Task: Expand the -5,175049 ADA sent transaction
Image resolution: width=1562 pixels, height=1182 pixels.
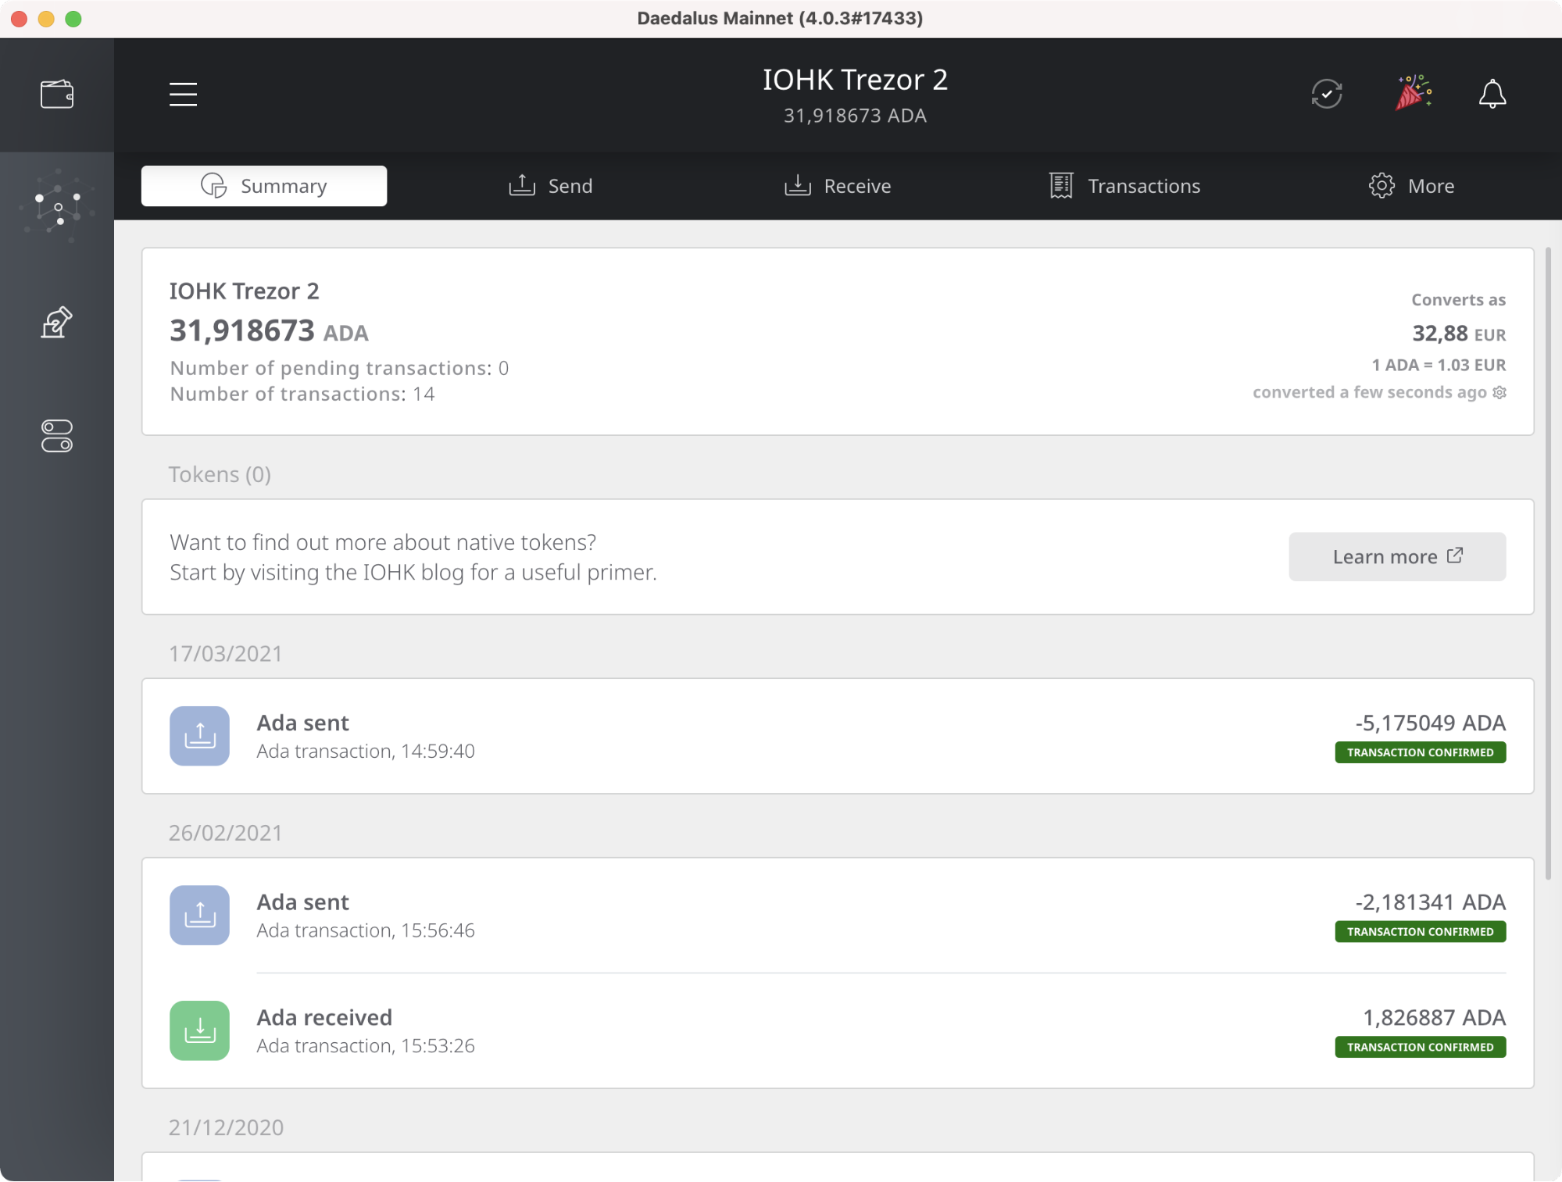Action: pyautogui.click(x=837, y=736)
